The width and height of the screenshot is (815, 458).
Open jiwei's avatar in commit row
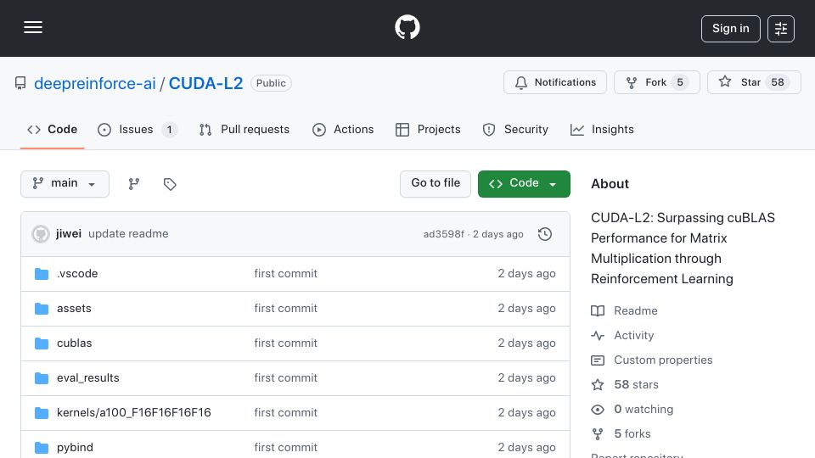tap(41, 234)
